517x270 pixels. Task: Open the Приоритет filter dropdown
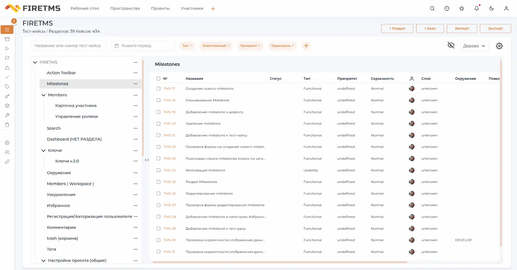click(x=250, y=46)
